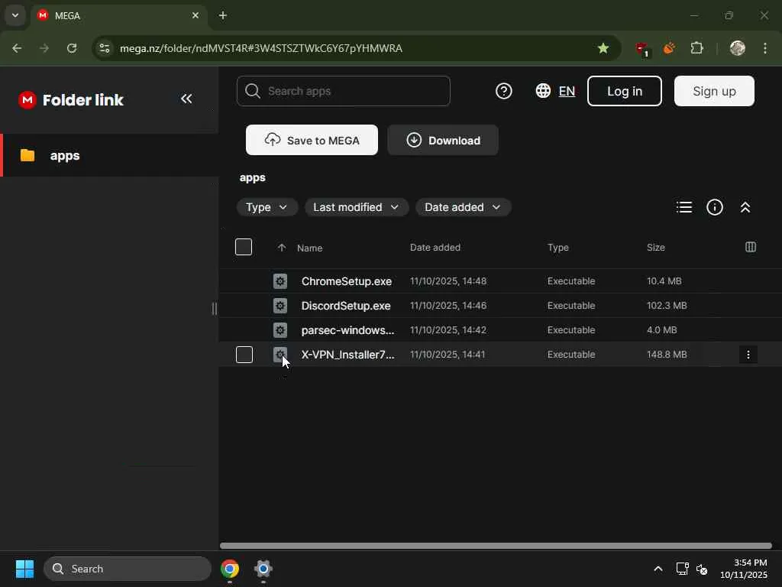
Task: Expand the Type filter dropdown
Action: [x=267, y=207]
